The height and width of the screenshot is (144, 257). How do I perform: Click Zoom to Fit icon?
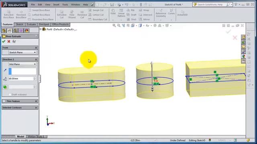pyautogui.click(x=114, y=26)
